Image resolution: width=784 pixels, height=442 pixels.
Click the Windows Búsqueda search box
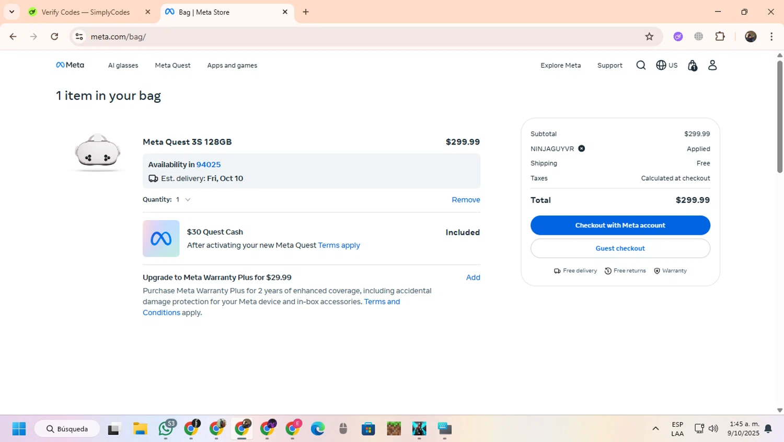(x=67, y=429)
